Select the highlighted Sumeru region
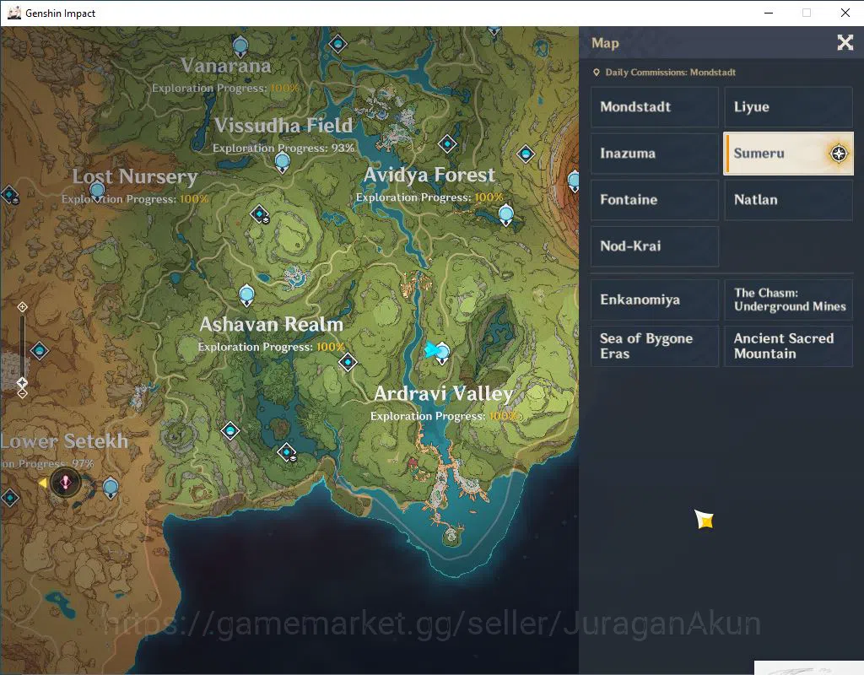This screenshot has width=864, height=675. coord(789,154)
